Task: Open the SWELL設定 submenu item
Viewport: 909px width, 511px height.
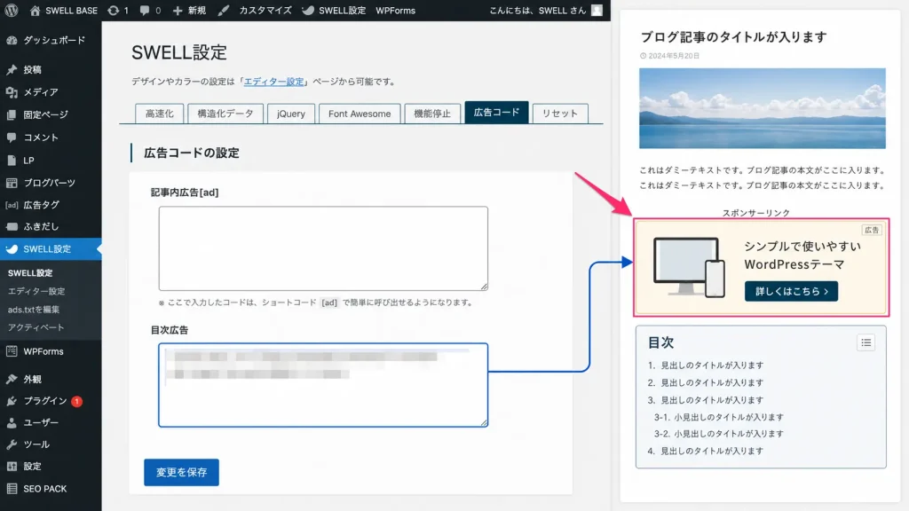Action: (x=30, y=273)
